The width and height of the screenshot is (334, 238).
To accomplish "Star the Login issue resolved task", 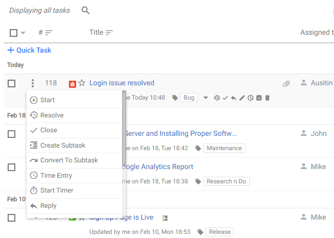I will (x=82, y=83).
